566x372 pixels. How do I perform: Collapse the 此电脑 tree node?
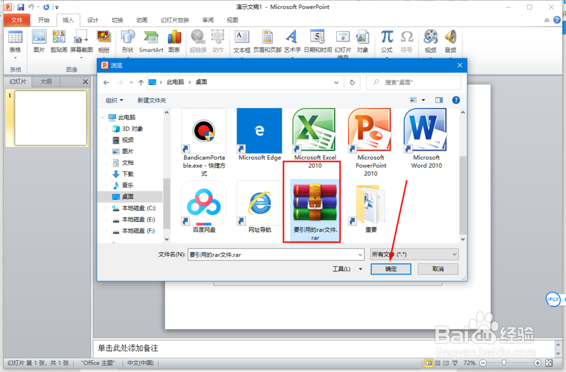(102, 117)
